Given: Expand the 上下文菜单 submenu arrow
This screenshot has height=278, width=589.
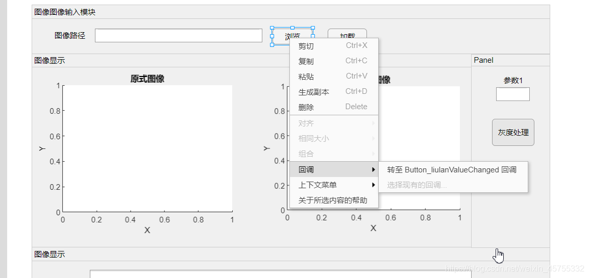Looking at the screenshot, I should click(x=374, y=185).
